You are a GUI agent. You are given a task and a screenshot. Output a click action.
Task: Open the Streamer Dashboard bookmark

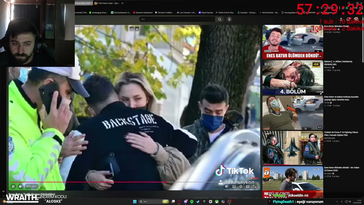coord(143,13)
